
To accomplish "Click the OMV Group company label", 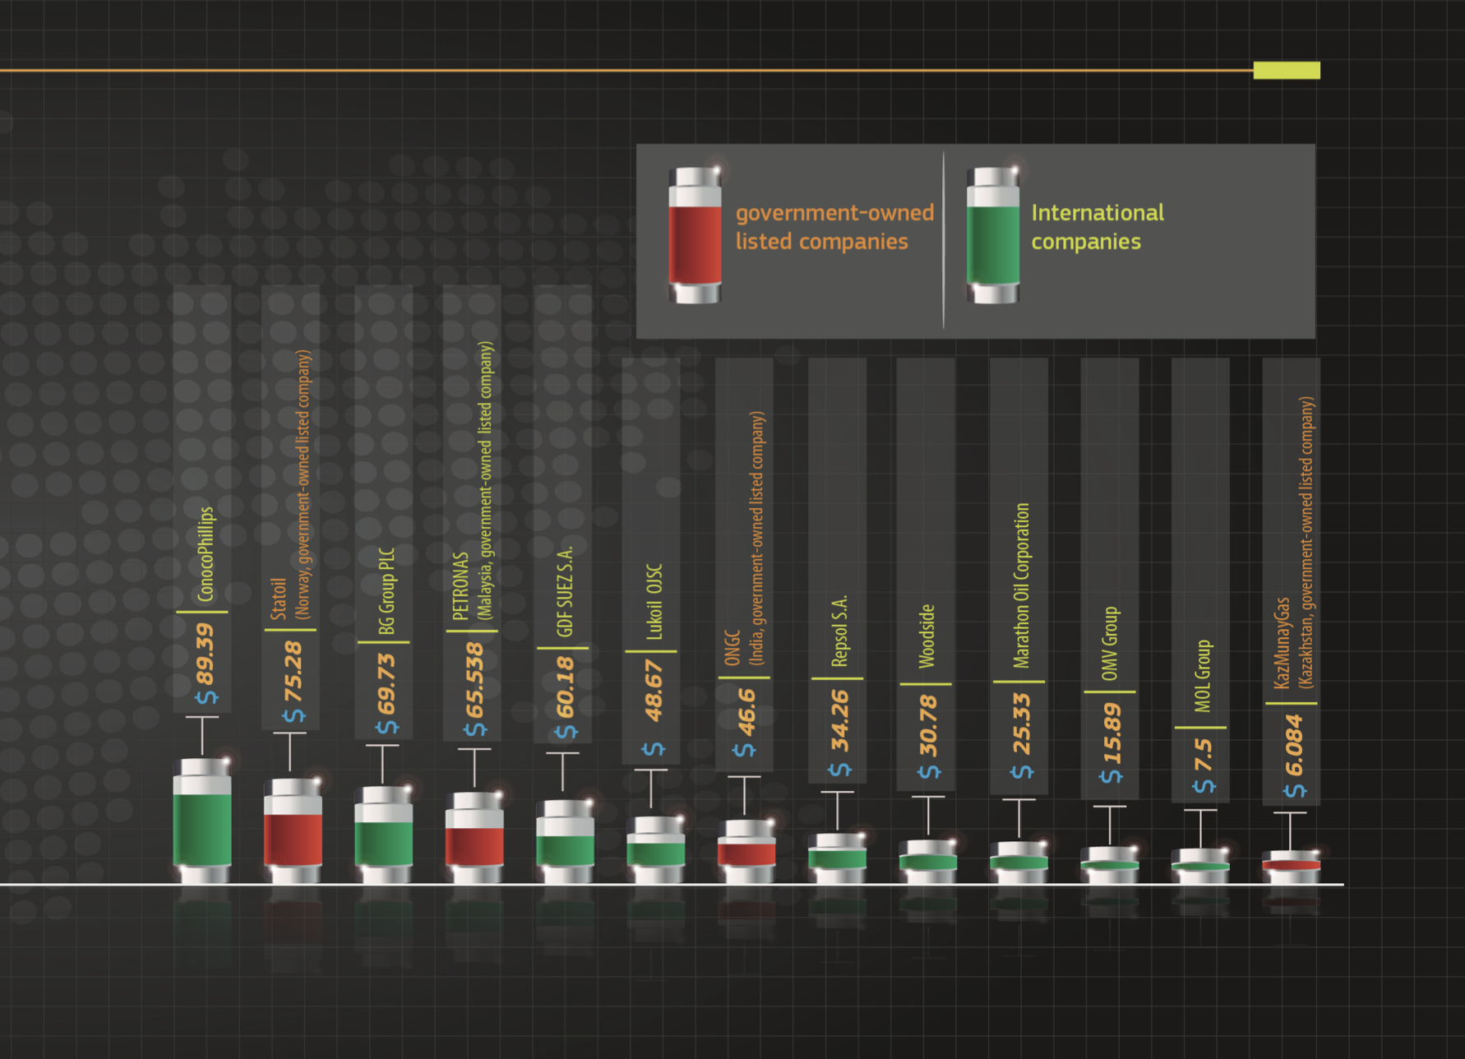I will click(x=1110, y=643).
